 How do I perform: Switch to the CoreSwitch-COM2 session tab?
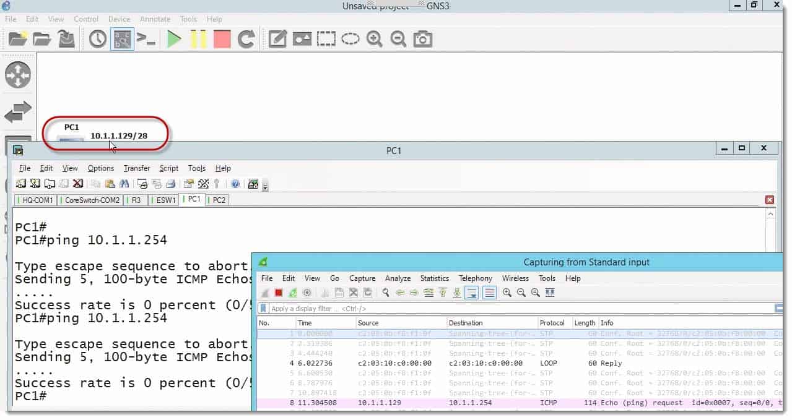tap(92, 200)
